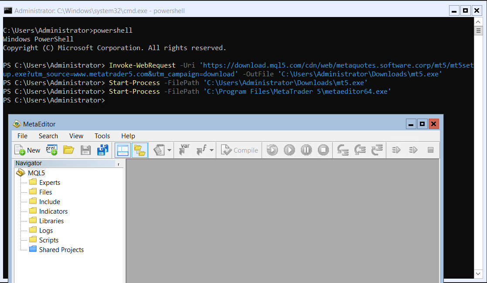The image size is (487, 283).
Task: Open the File menu in MetaEditor
Action: (22, 136)
